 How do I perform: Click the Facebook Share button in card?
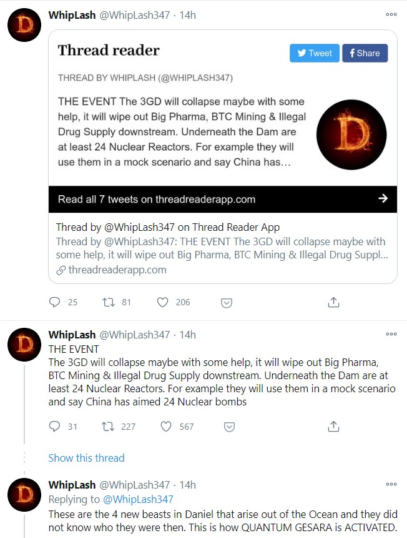(x=365, y=53)
